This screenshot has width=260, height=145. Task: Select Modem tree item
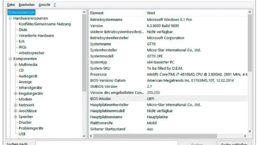click(x=25, y=99)
